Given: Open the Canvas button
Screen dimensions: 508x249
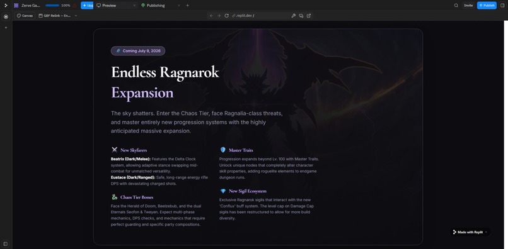Looking at the screenshot, I should pyautogui.click(x=25, y=16).
